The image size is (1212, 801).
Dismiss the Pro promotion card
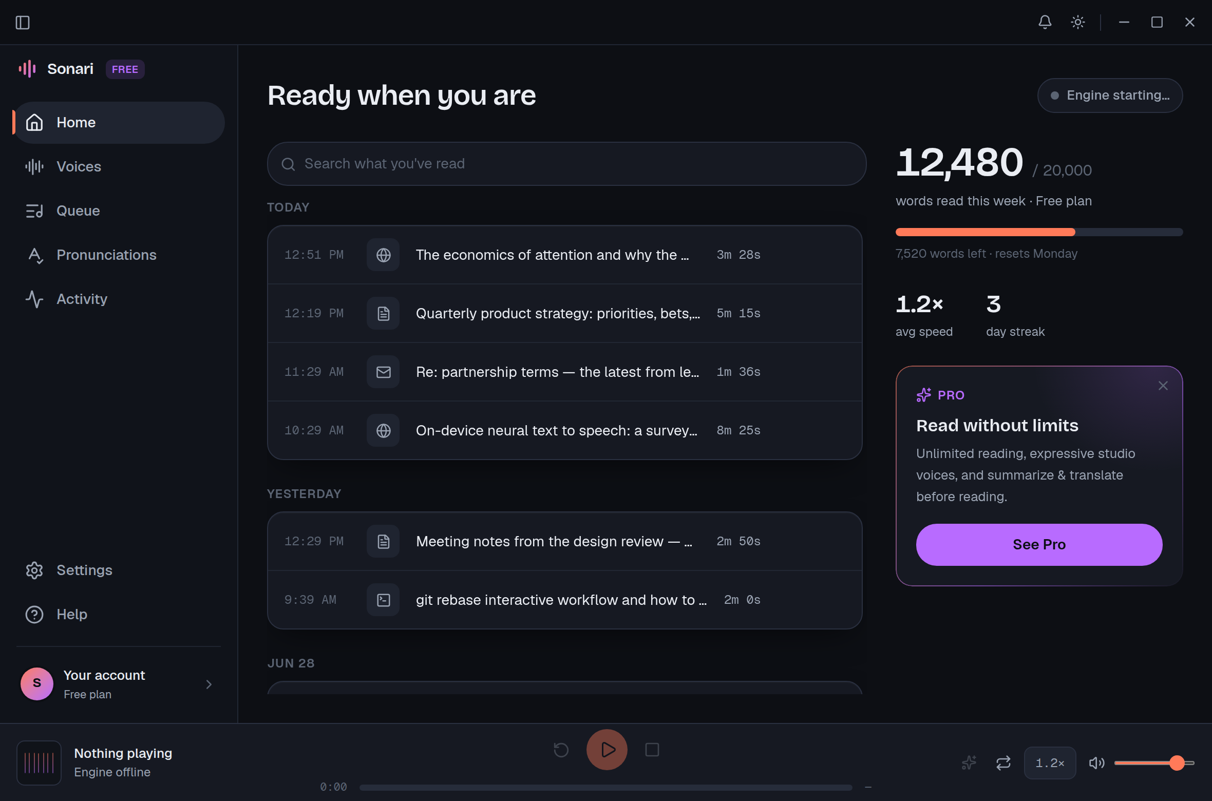1163,386
